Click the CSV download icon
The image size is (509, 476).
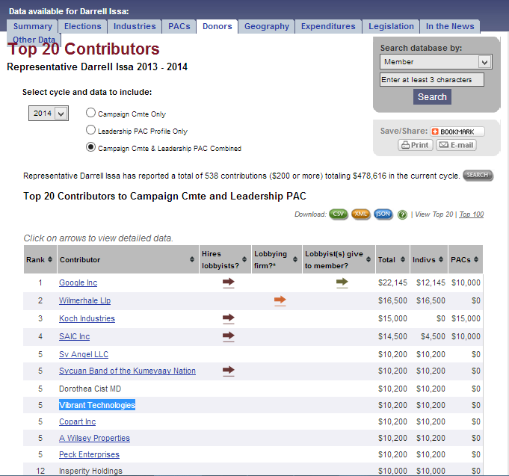(x=339, y=214)
